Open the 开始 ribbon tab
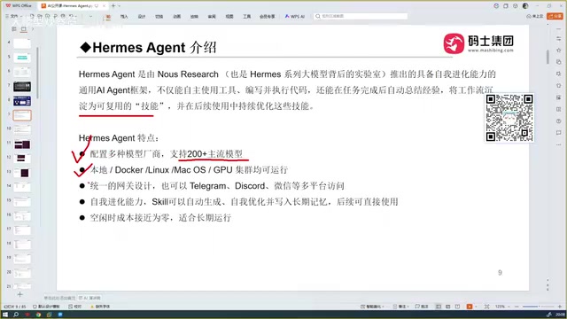Image resolution: width=567 pixels, height=319 pixels. pos(108,17)
